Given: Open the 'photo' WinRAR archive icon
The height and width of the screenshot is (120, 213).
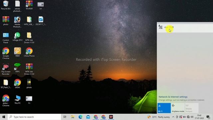Looking at the screenshot, I should 6,21.
